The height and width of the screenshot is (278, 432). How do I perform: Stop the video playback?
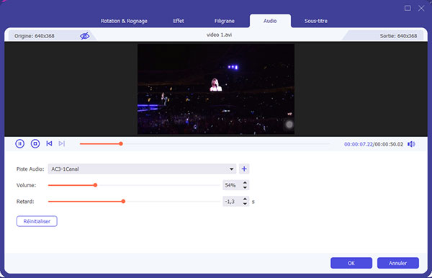pos(35,143)
